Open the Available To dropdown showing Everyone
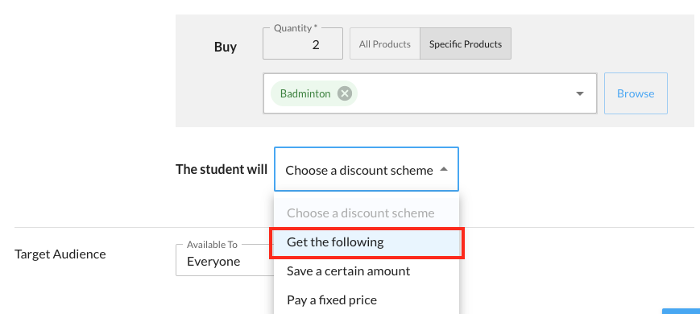Viewport: 700px width, 314px height. pyautogui.click(x=225, y=261)
